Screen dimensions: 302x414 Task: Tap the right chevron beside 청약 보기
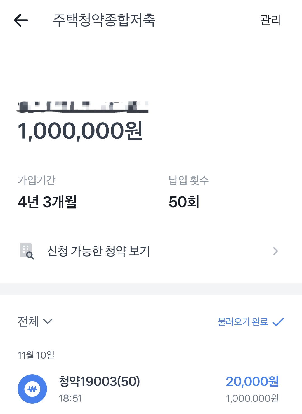275,251
